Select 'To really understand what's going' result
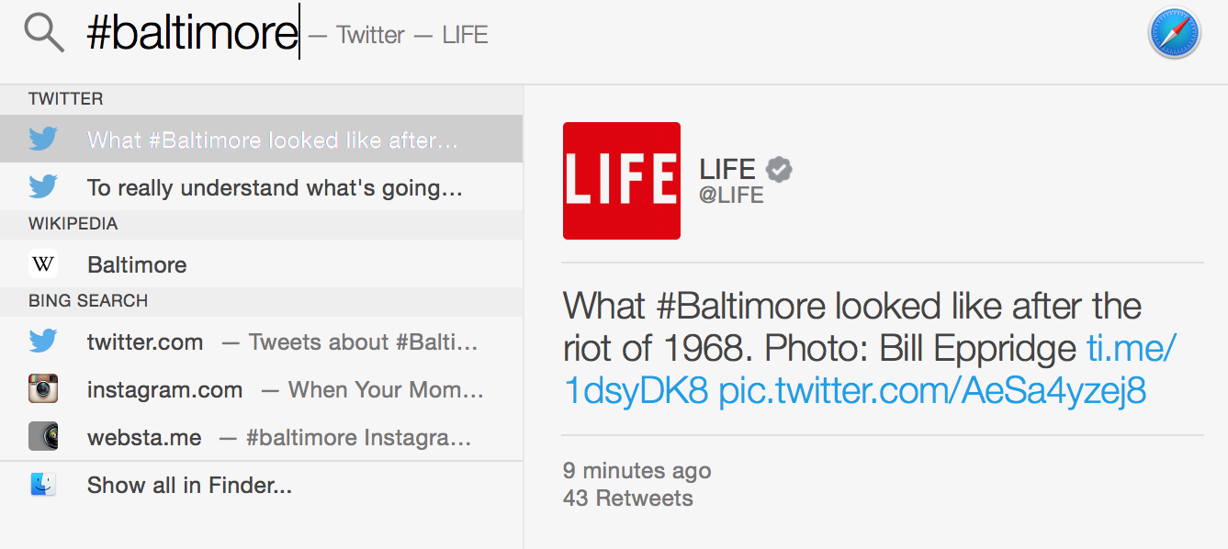The height and width of the screenshot is (549, 1228). 274,187
